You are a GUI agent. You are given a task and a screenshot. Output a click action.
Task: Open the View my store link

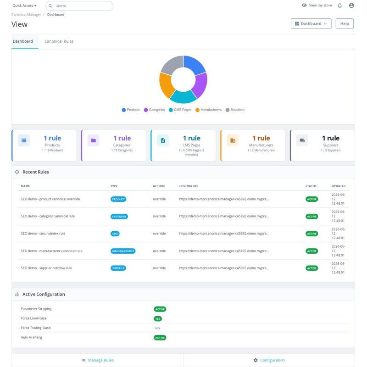(x=320, y=5)
